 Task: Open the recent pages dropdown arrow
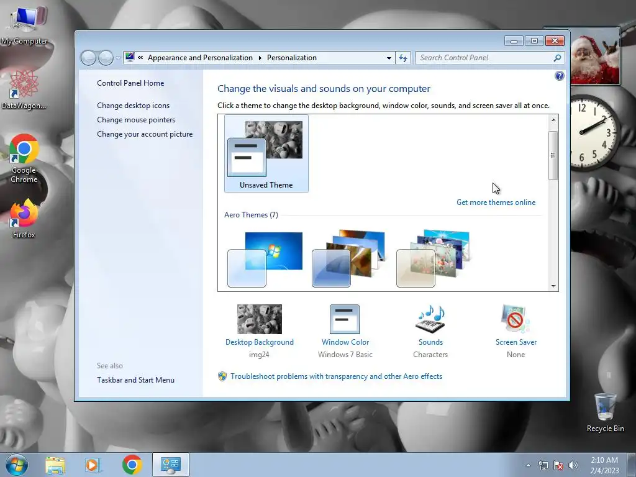point(117,58)
